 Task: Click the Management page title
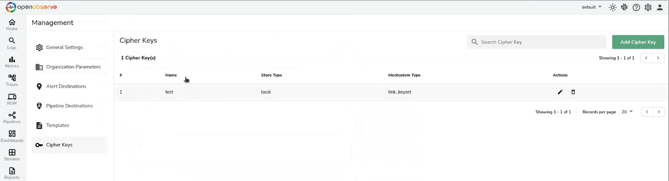click(x=53, y=22)
